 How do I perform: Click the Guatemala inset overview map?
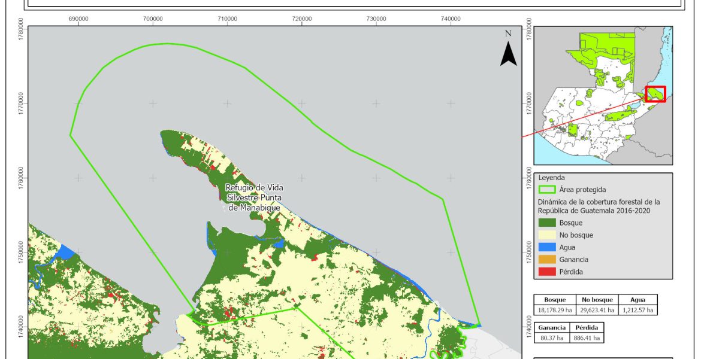click(602, 95)
